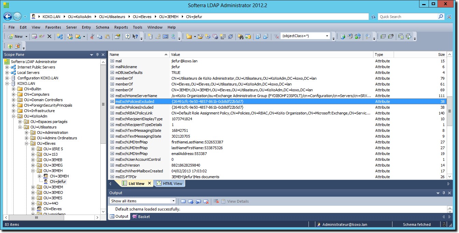This screenshot has width=459, height=233.
Task: Select the Output tab
Action: [x=119, y=216]
